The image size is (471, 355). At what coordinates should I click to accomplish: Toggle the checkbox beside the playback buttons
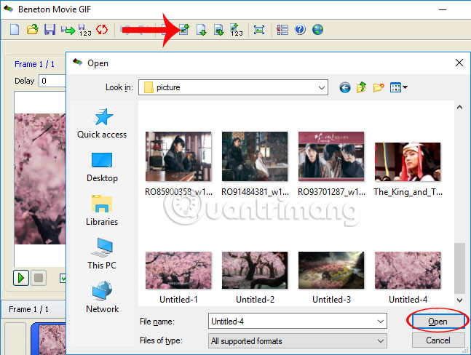(63, 278)
